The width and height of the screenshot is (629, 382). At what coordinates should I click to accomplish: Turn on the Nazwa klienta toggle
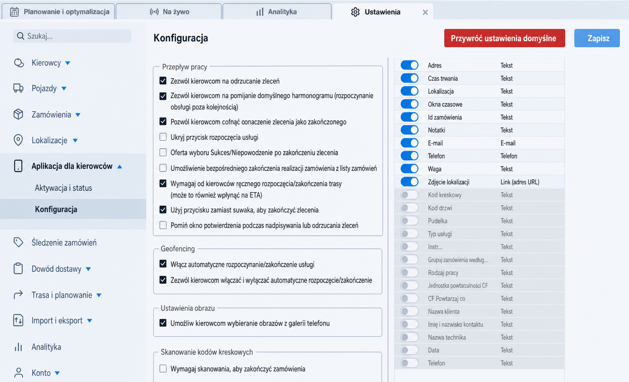tap(409, 311)
